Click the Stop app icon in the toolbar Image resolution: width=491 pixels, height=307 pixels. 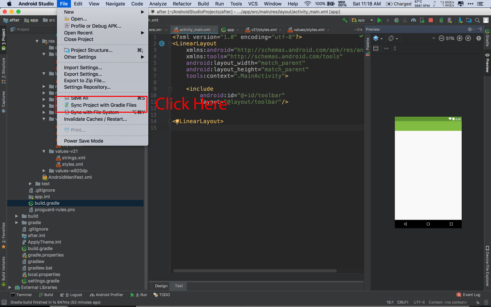click(x=431, y=20)
